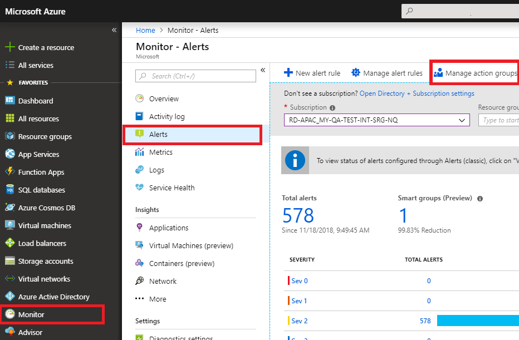Open the Activity log blade

[x=166, y=116]
